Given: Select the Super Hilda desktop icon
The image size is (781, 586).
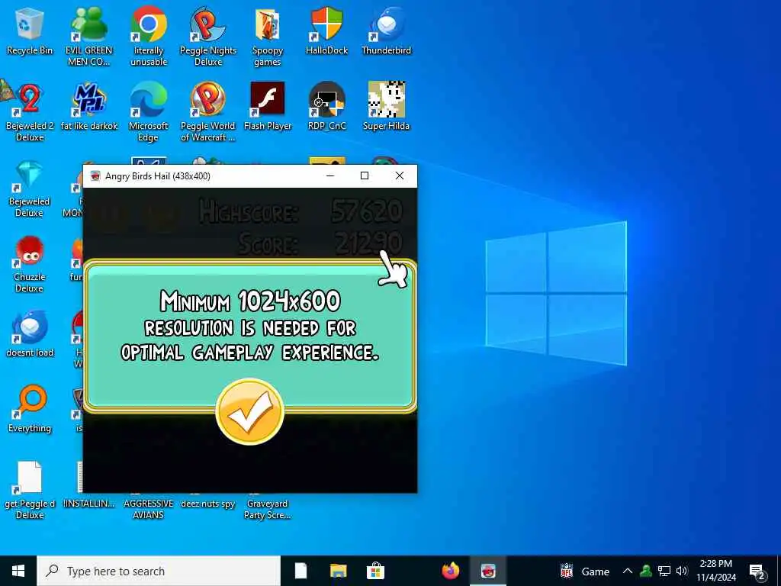Looking at the screenshot, I should coord(387,107).
